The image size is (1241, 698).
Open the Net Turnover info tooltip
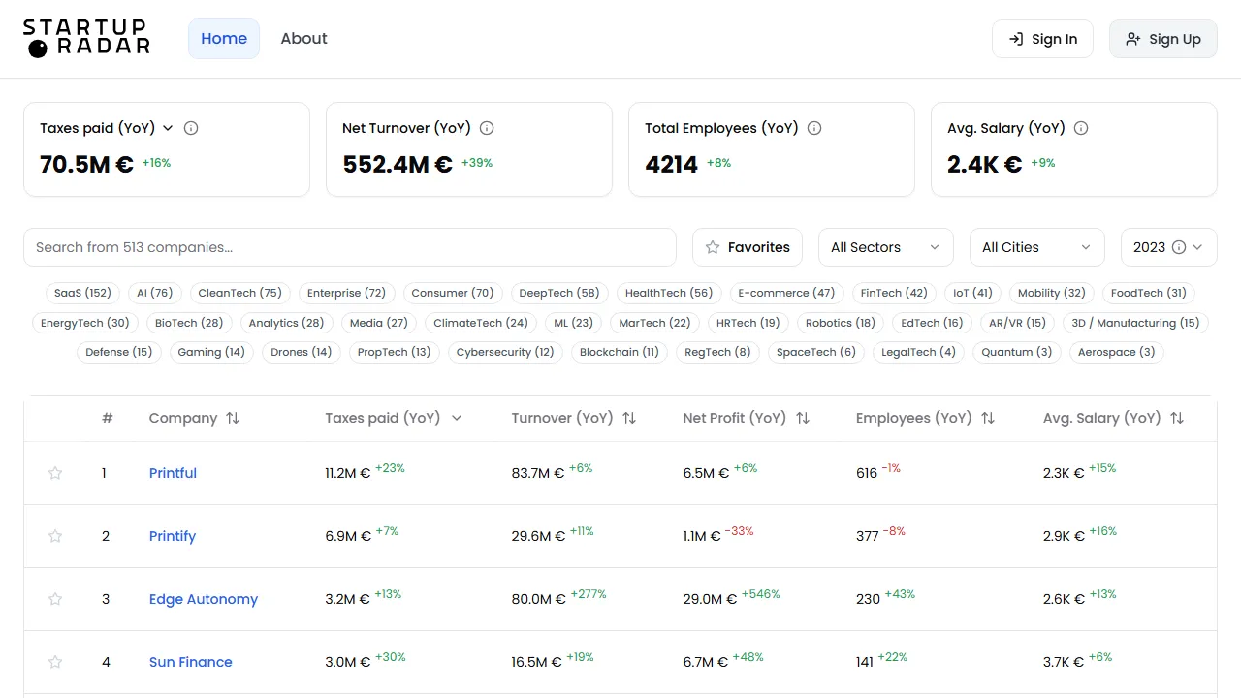[x=486, y=127]
